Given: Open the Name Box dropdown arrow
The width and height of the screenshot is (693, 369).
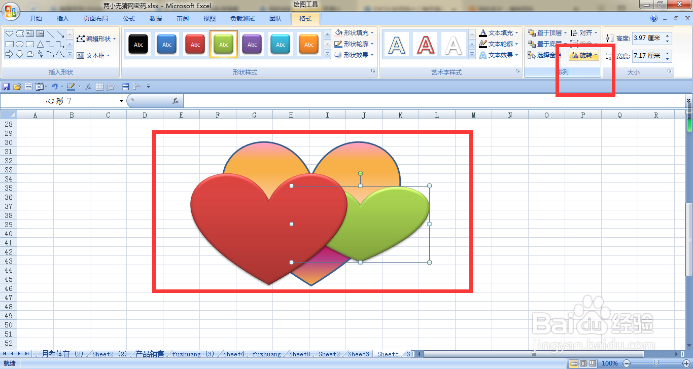Looking at the screenshot, I should pyautogui.click(x=121, y=101).
